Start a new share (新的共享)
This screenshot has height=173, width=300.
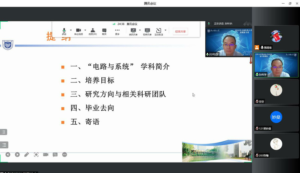tap(133, 31)
